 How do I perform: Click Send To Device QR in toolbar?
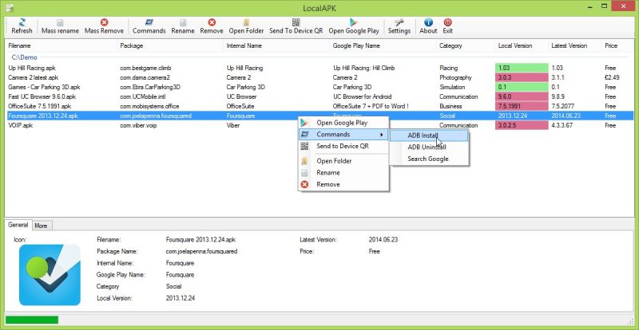click(296, 26)
